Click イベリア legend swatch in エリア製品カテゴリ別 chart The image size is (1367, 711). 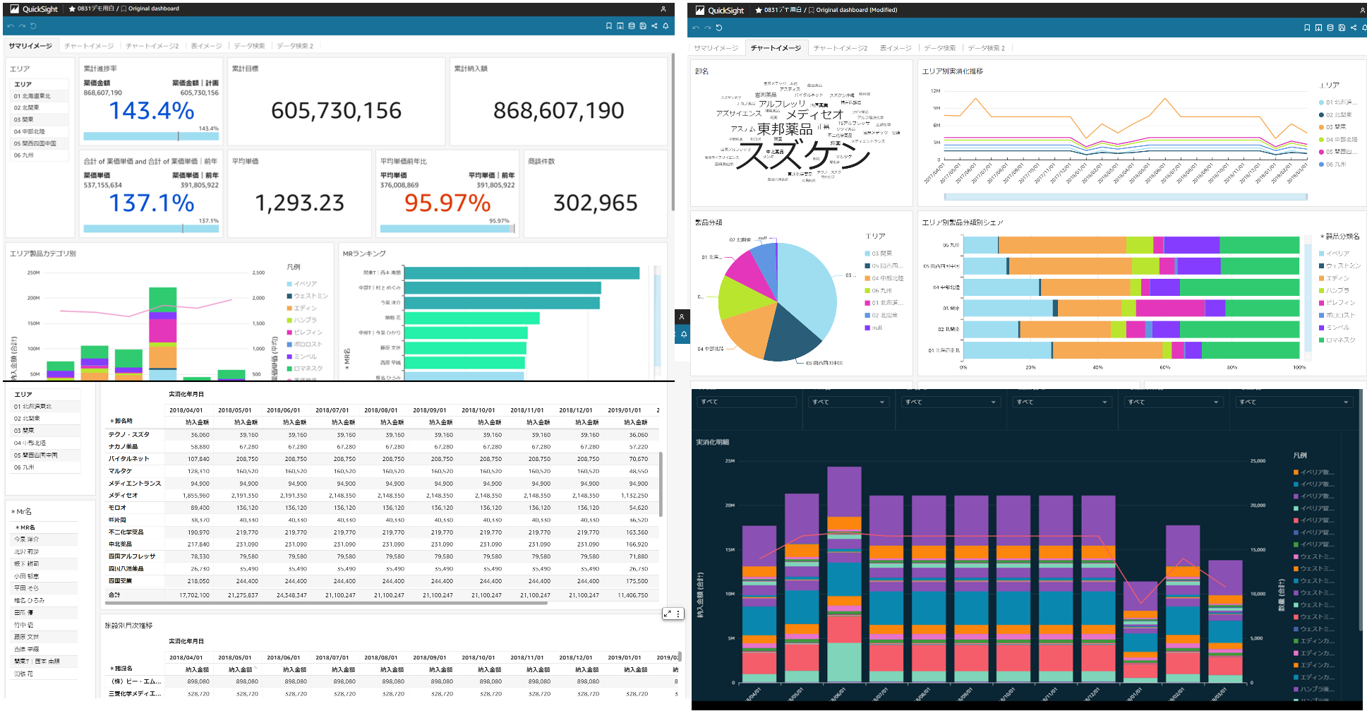coord(289,284)
